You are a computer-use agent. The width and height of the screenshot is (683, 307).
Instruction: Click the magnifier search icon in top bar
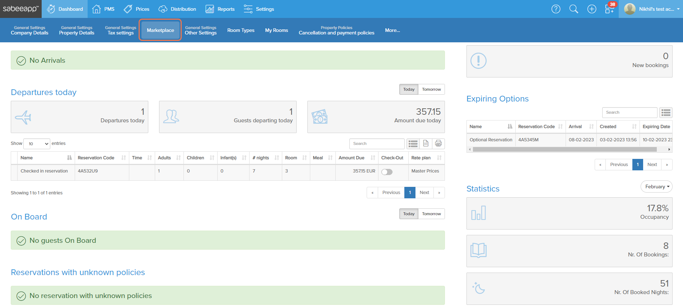tap(574, 9)
